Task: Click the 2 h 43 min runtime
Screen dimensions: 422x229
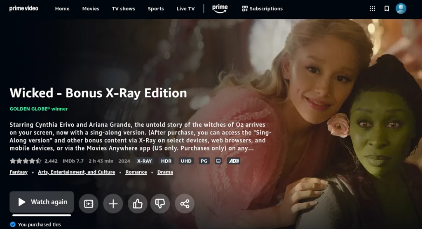Action: pos(101,161)
